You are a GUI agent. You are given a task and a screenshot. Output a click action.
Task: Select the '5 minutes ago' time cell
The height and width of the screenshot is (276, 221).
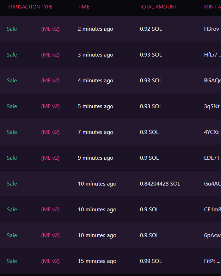click(x=96, y=106)
